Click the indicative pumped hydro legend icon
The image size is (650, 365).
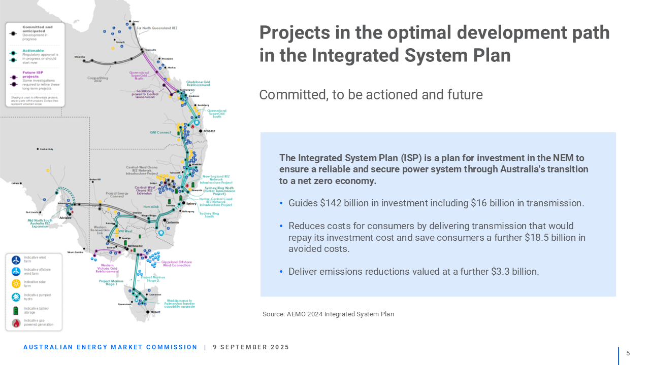click(x=16, y=297)
